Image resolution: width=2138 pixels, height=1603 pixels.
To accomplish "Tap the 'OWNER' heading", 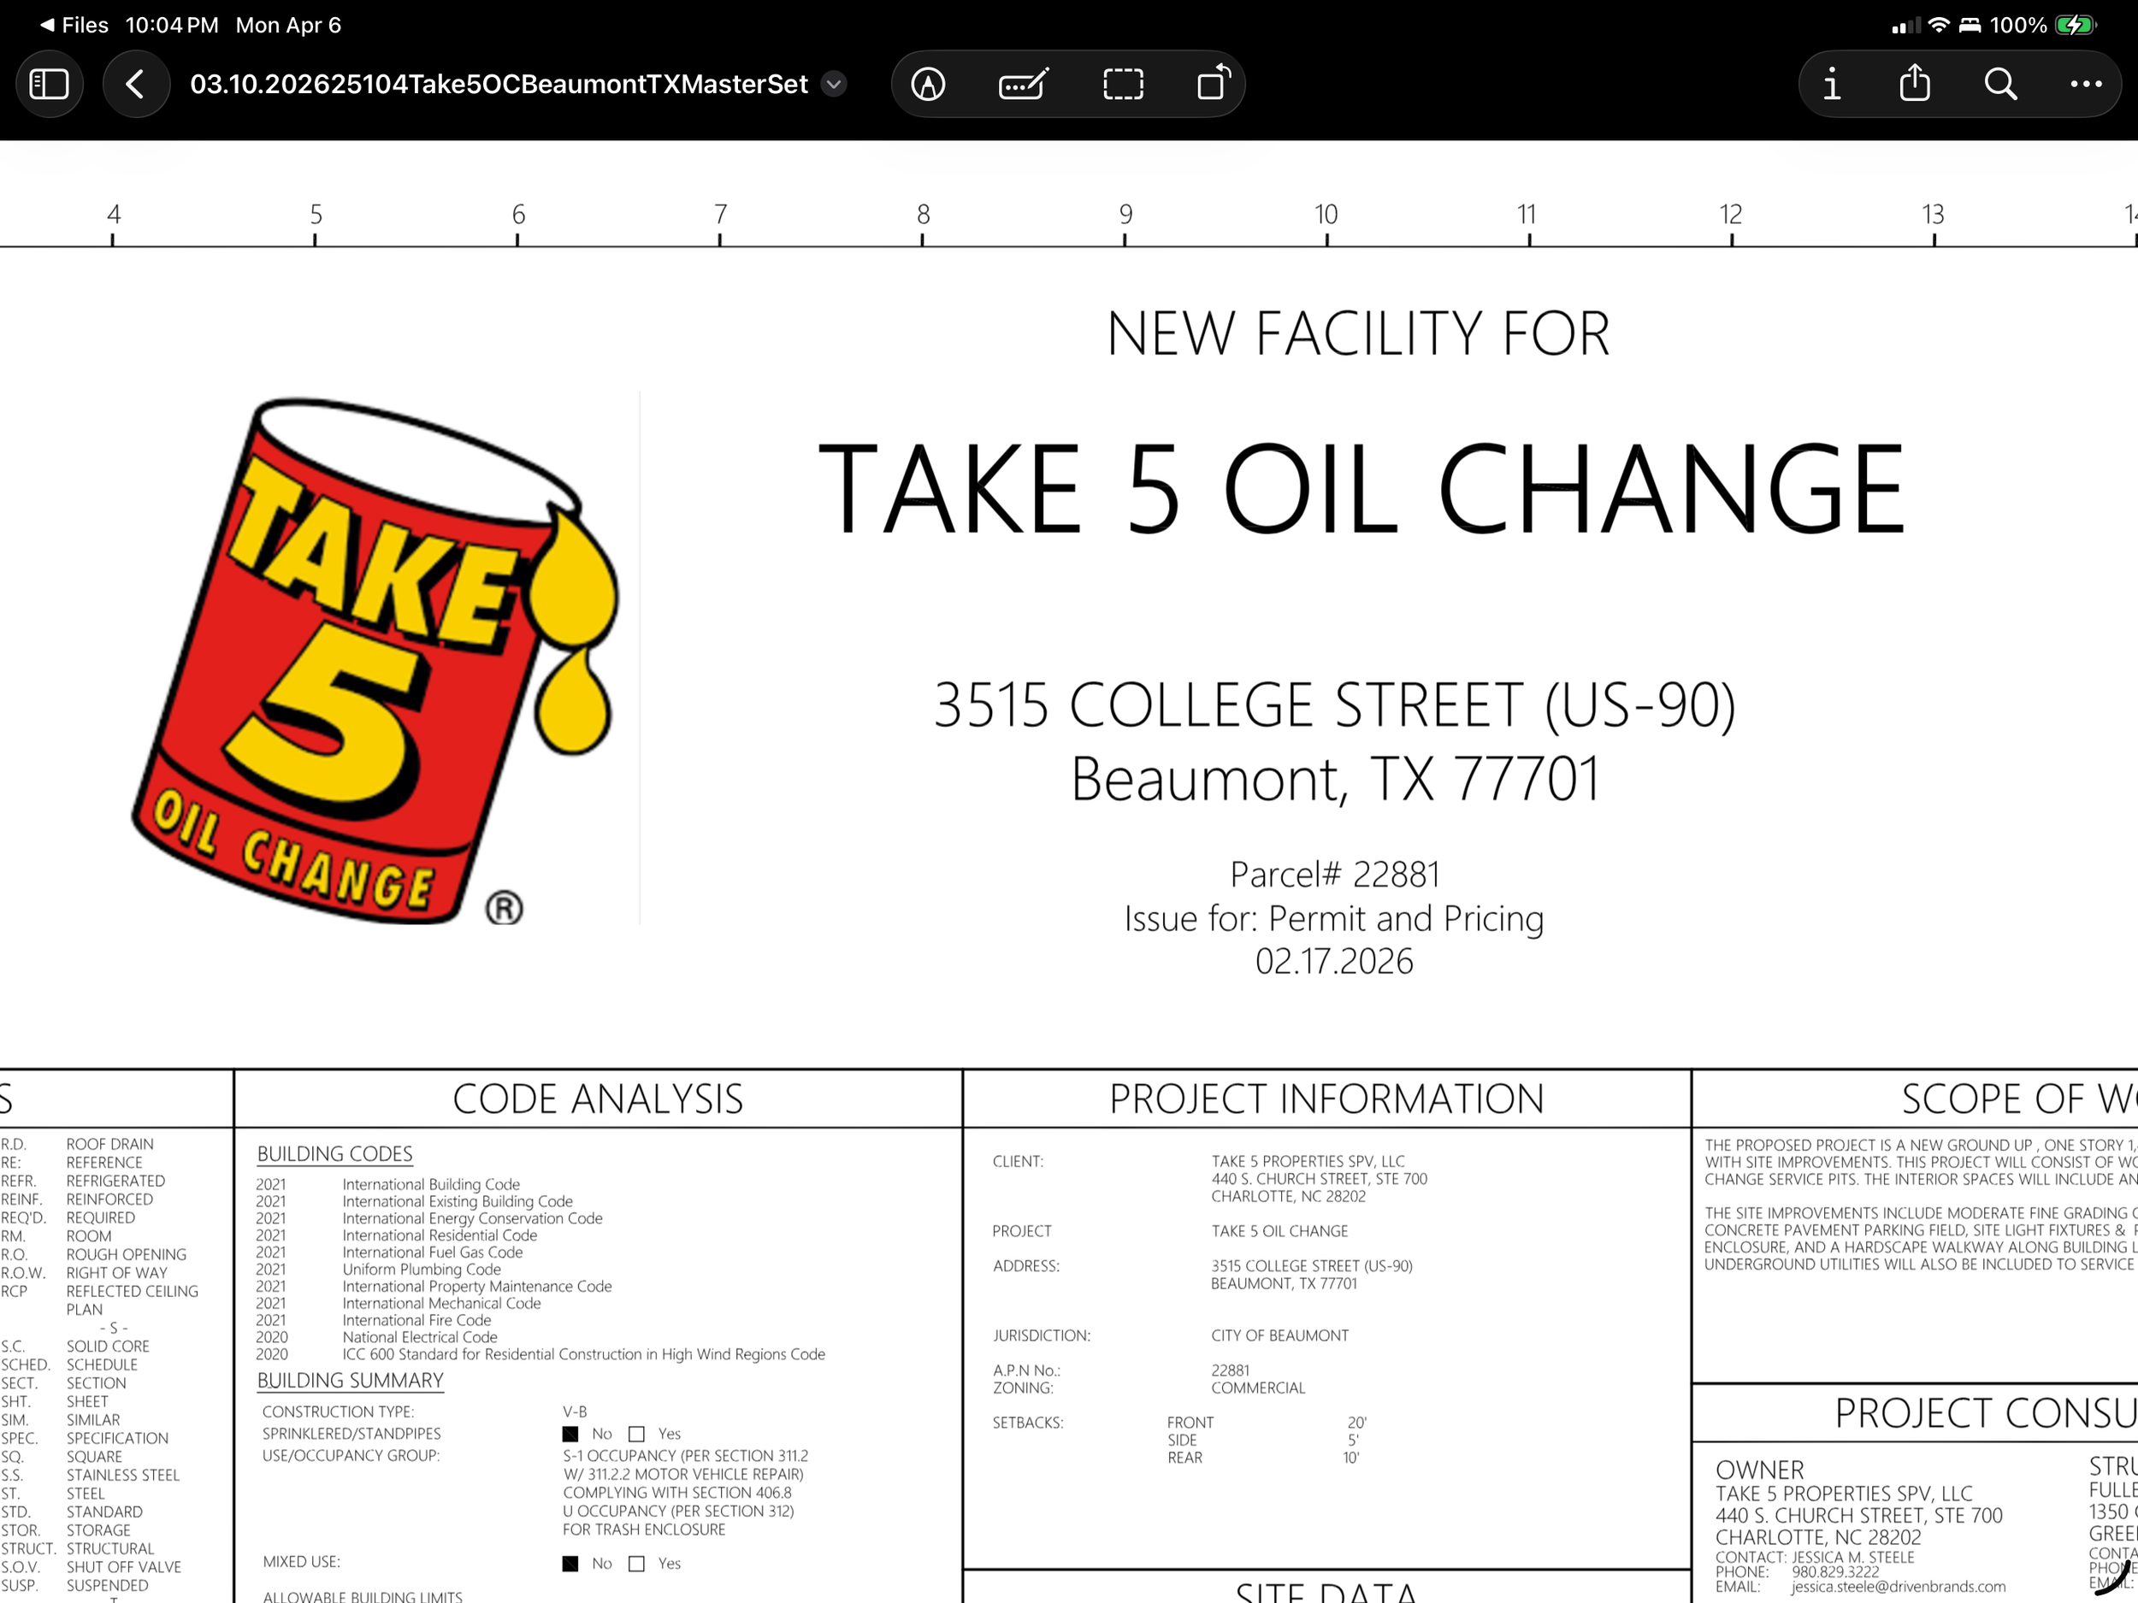I will [1759, 1470].
